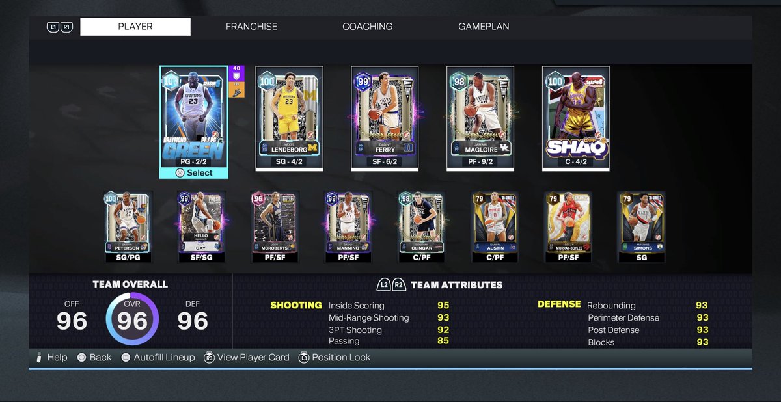
Task: Click the Michigan logo on Lendeborg card
Action: click(x=312, y=148)
